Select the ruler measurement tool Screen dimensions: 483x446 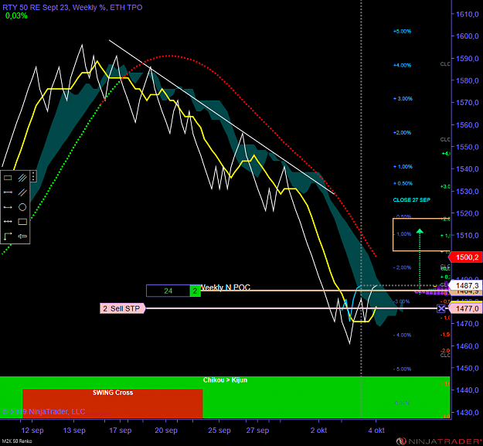pos(22,237)
